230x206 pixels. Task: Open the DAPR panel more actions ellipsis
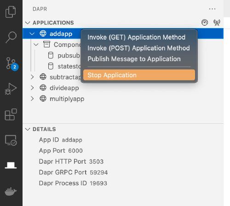212,9
